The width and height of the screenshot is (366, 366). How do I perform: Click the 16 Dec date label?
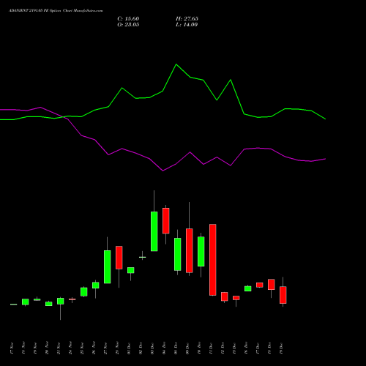pos(246,348)
